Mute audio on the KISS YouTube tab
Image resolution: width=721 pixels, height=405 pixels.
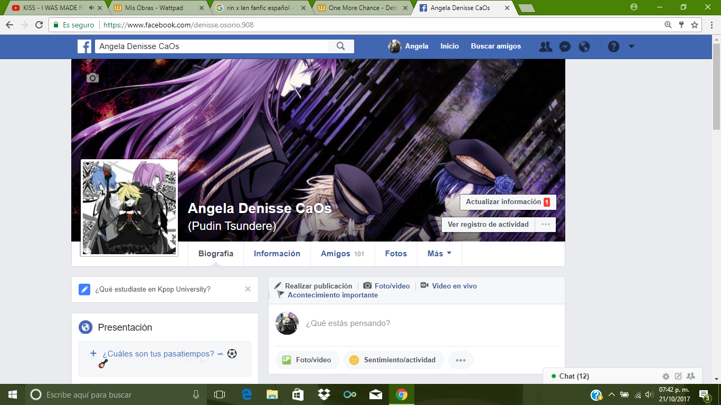(x=92, y=8)
